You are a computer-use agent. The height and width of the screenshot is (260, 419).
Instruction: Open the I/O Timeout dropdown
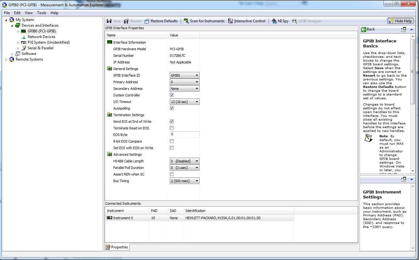point(185,102)
